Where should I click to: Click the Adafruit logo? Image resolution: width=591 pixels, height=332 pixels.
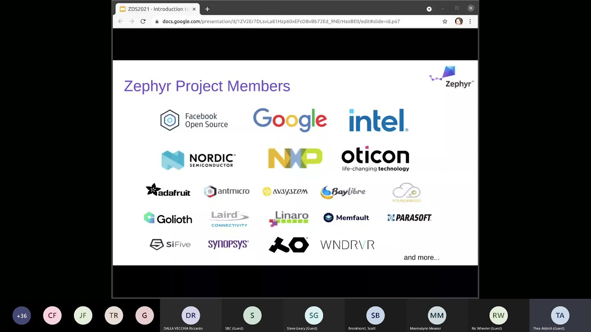tap(168, 190)
